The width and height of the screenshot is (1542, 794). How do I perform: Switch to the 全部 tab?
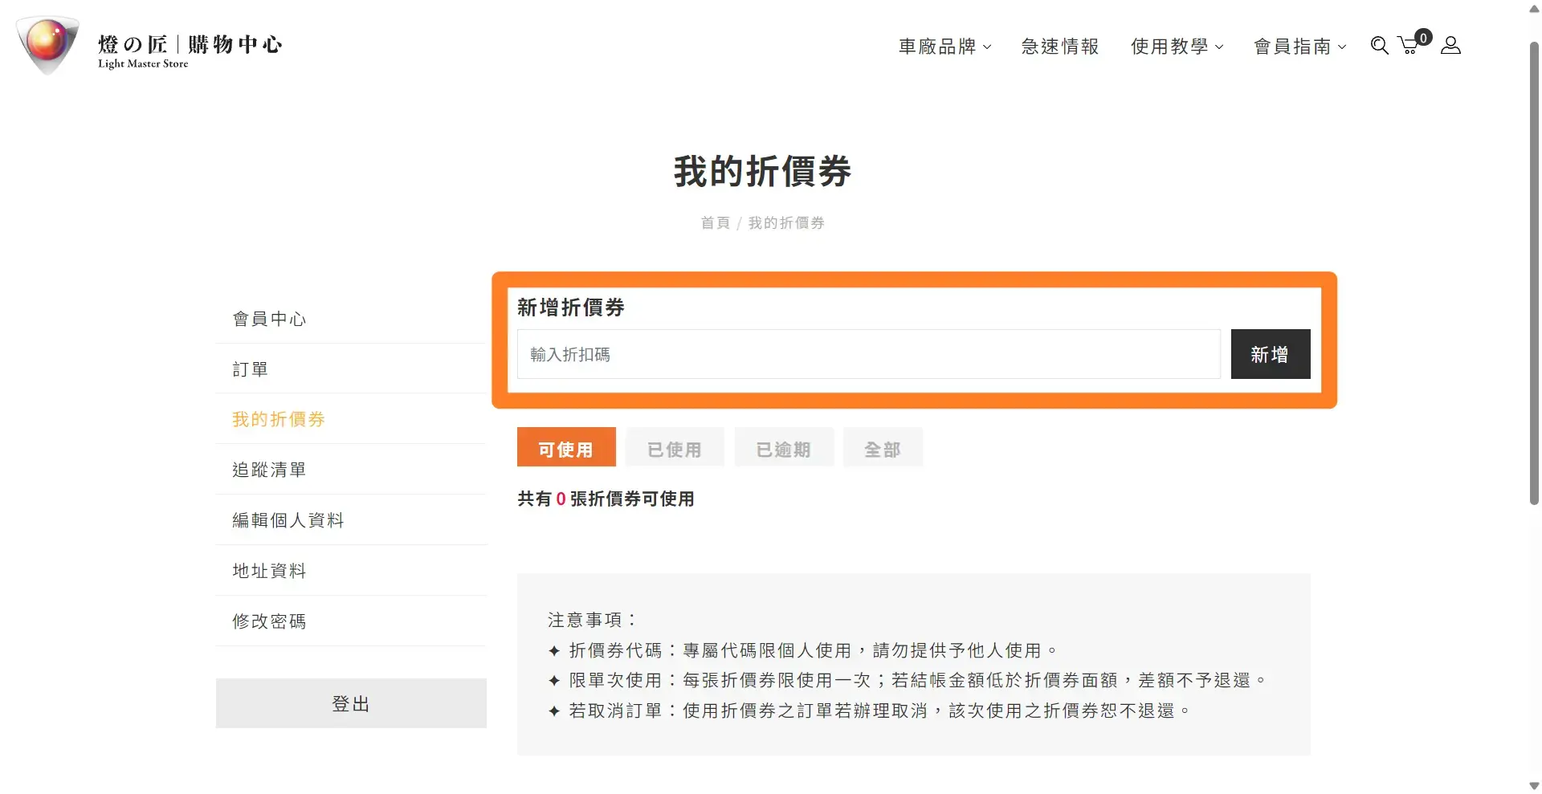point(883,447)
